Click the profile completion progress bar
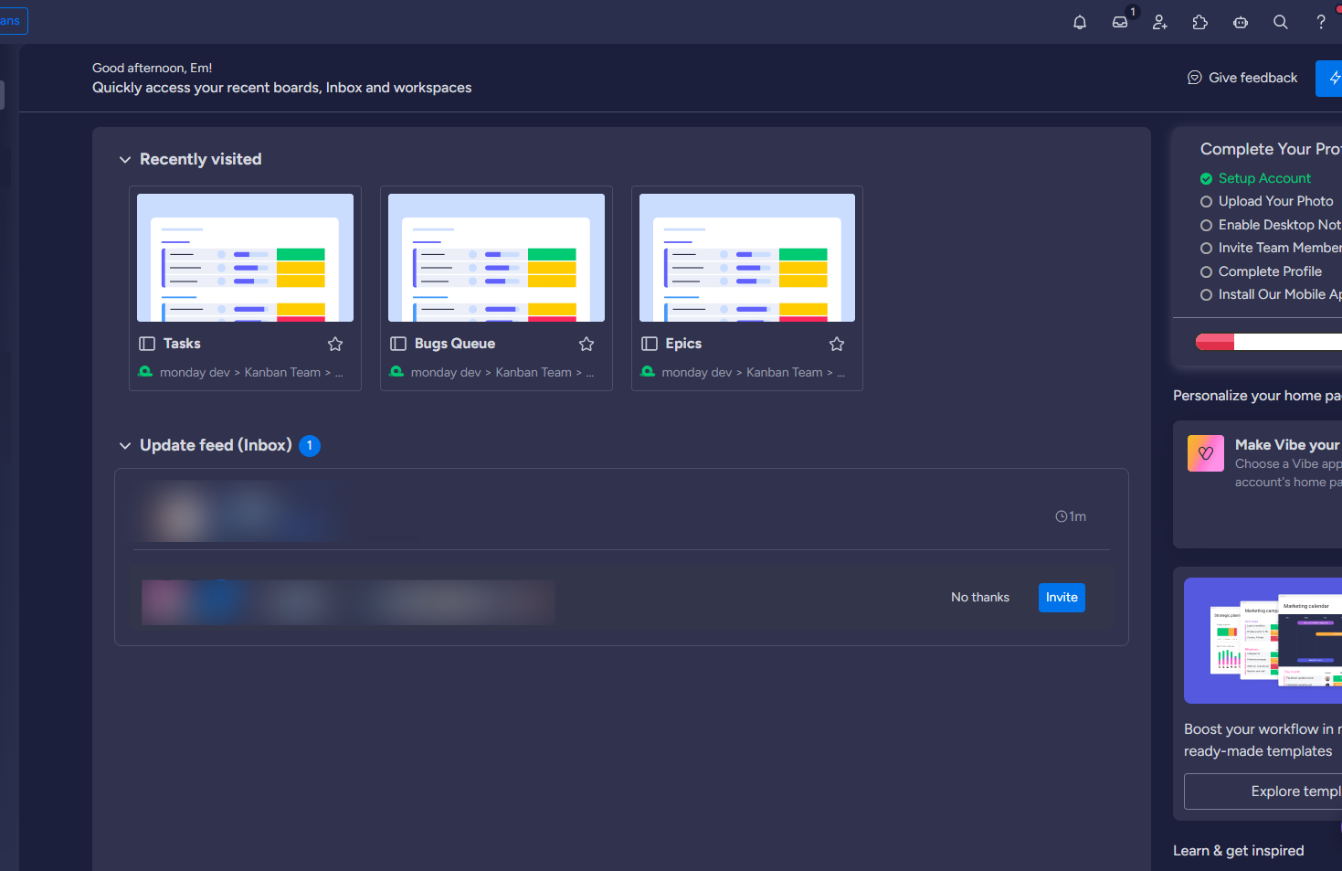1342x871 pixels. [1269, 342]
